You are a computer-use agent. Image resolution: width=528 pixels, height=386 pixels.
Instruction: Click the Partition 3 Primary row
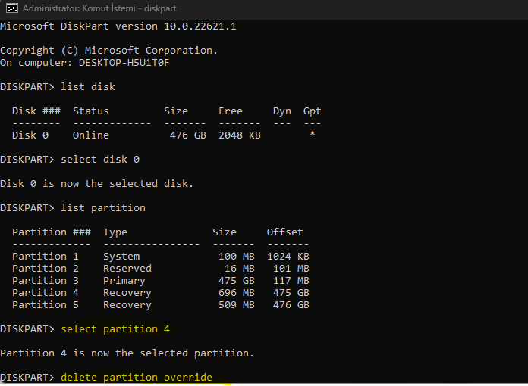(x=160, y=280)
